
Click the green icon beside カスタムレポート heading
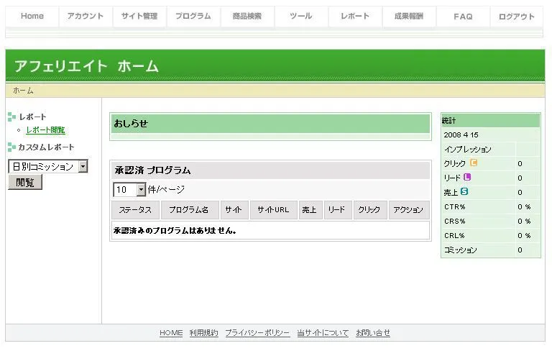click(11, 147)
